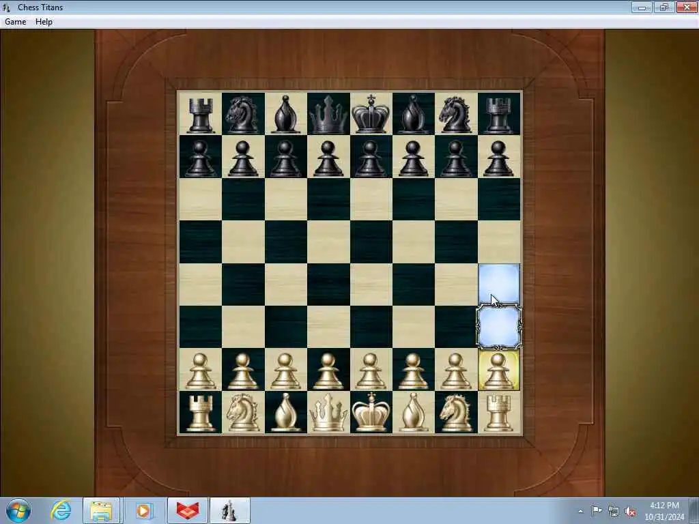The image size is (699, 524).
Task: Click the Chess Titans title bar icon
Action: (x=6, y=7)
